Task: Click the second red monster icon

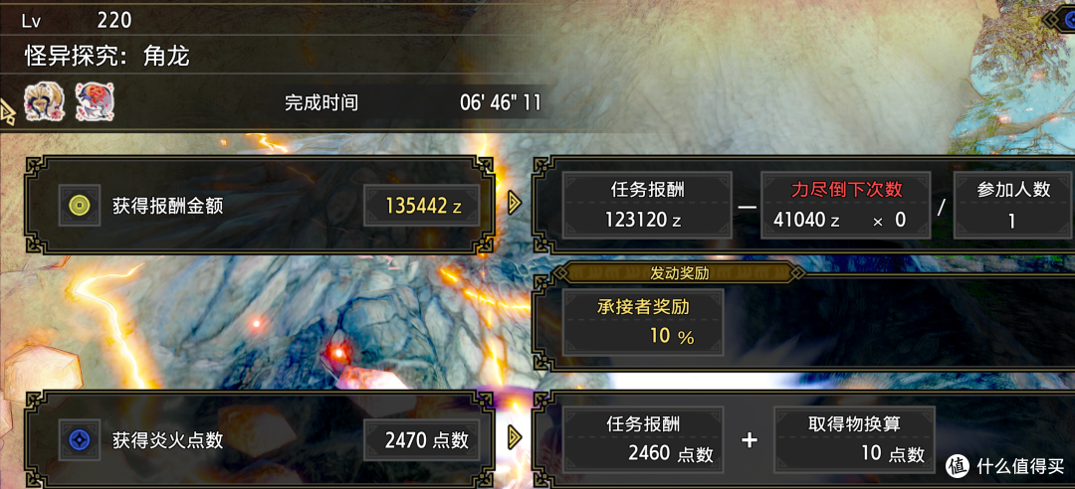Action: click(95, 101)
